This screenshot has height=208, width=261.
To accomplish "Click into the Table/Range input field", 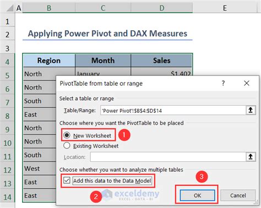I will coord(173,111).
